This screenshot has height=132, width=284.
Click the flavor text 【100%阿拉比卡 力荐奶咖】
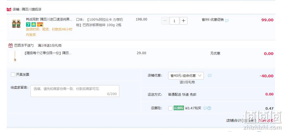[100, 22]
